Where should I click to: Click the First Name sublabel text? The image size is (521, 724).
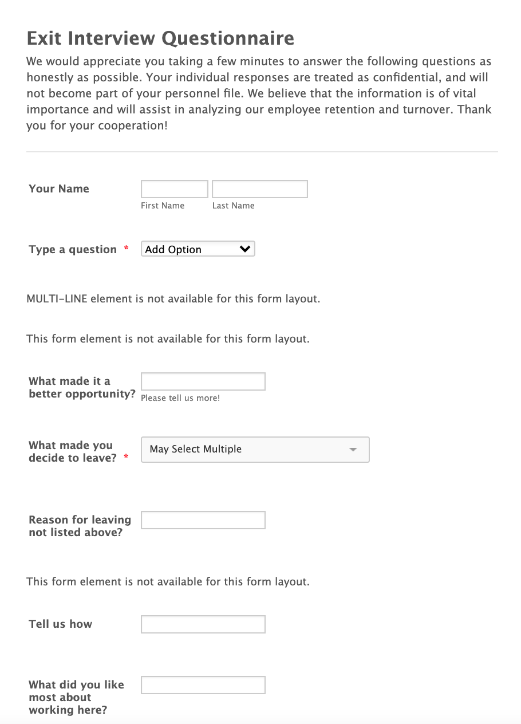tap(163, 206)
